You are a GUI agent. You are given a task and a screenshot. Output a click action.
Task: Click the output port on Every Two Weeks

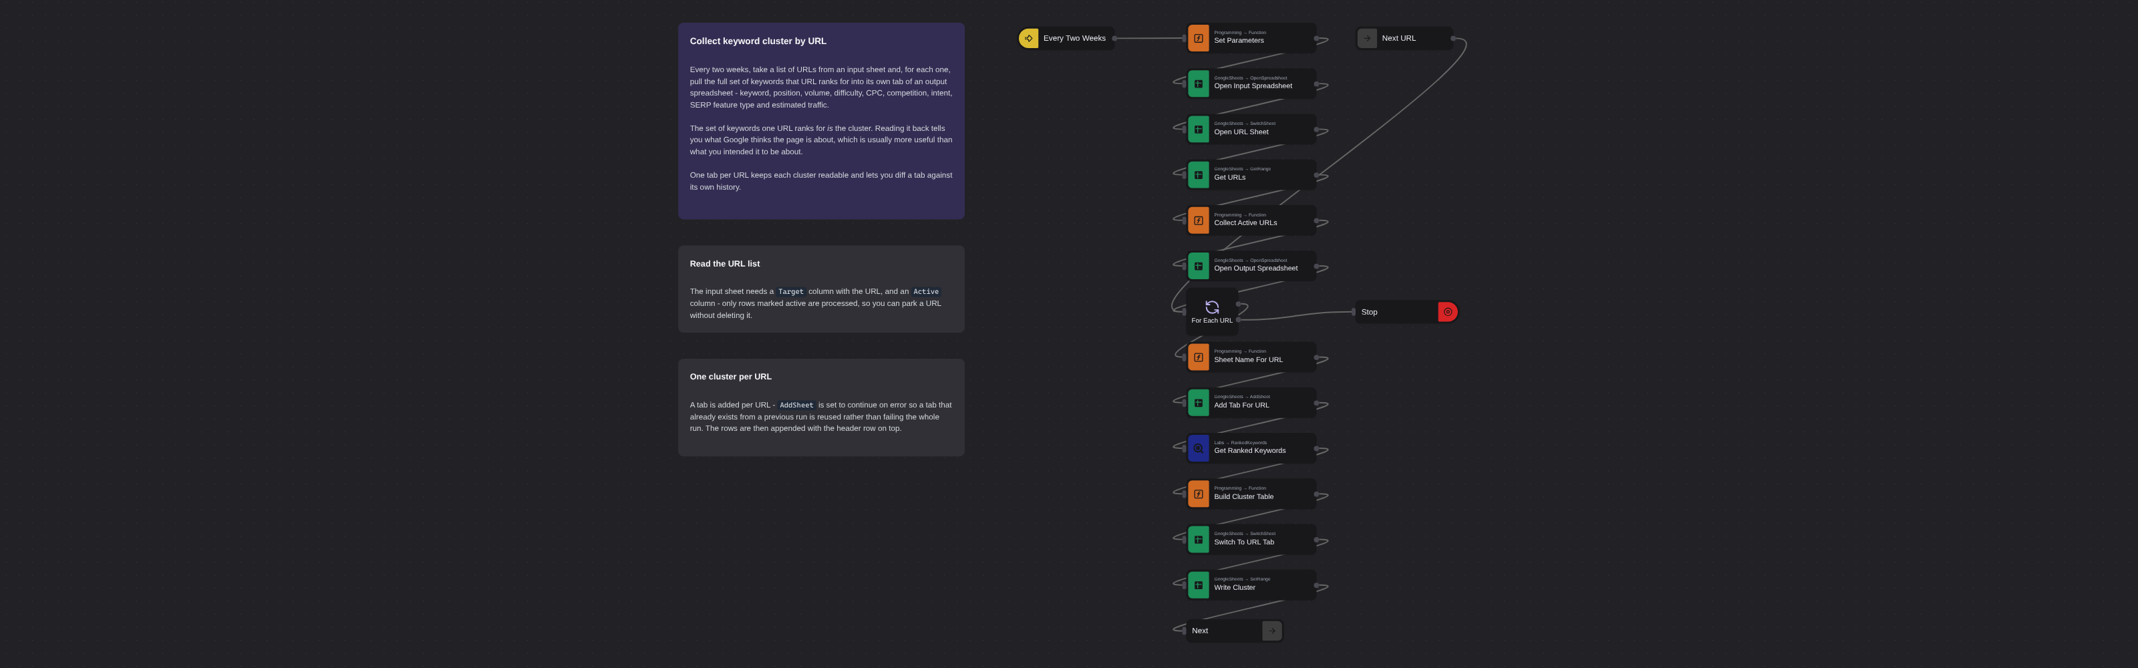coord(1114,38)
